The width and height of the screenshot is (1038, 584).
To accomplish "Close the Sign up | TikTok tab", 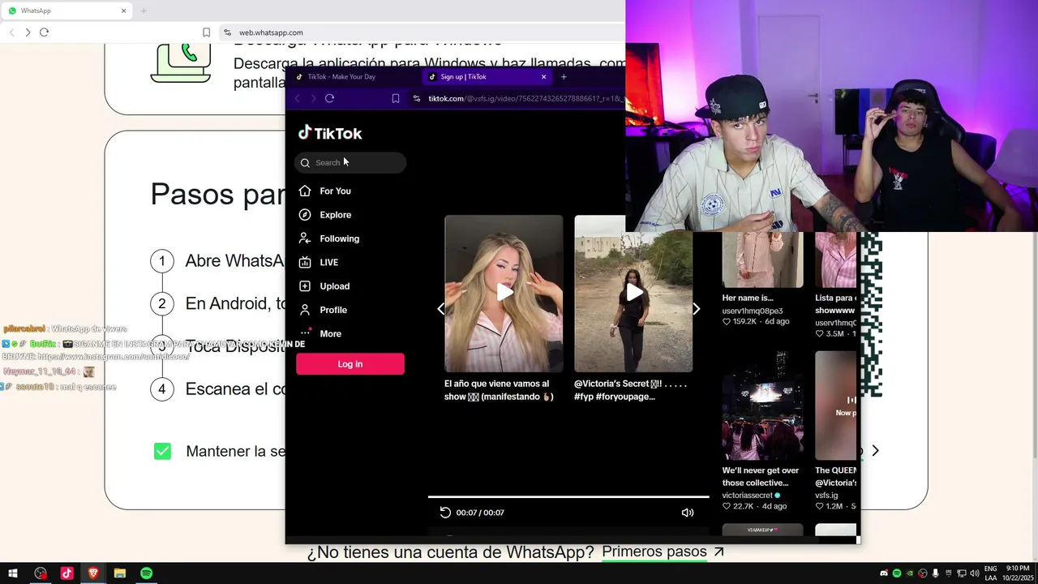I will (543, 77).
